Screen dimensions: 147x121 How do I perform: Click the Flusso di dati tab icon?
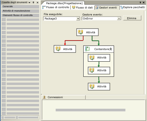73,7
